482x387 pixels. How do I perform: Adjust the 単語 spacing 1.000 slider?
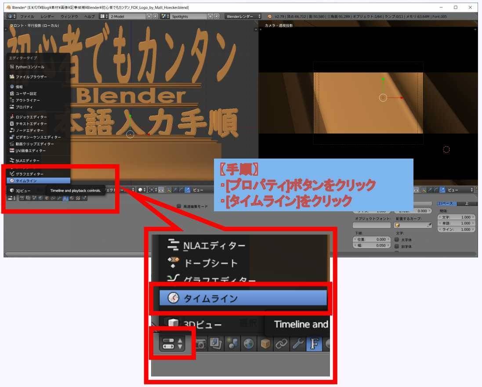[456, 223]
